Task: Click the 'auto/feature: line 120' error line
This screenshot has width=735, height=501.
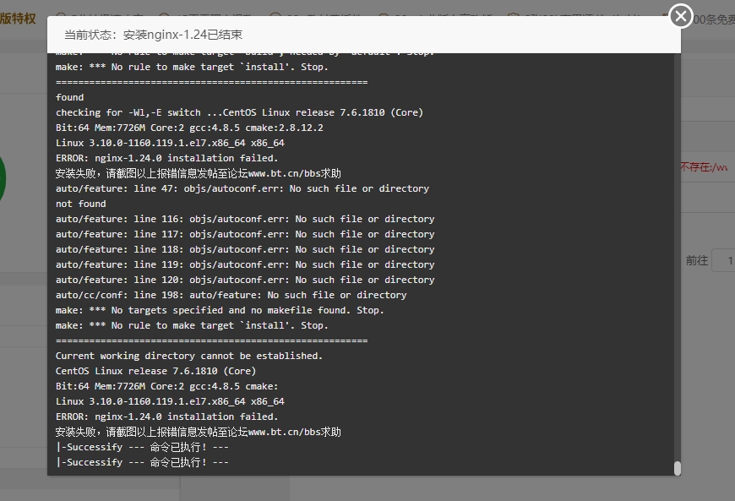Action: coord(245,280)
